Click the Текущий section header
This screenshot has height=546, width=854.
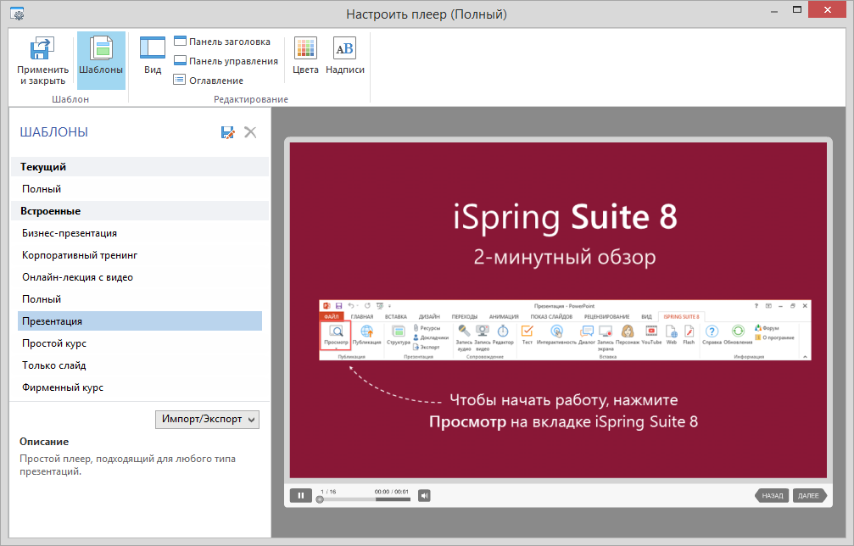click(140, 166)
